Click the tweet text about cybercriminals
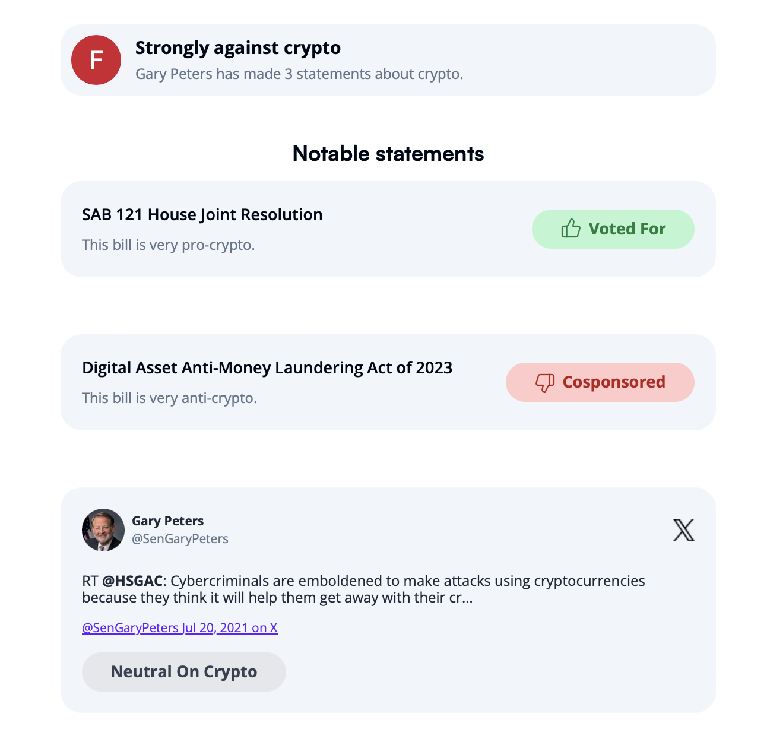Viewport: 767px width, 742px height. click(363, 589)
